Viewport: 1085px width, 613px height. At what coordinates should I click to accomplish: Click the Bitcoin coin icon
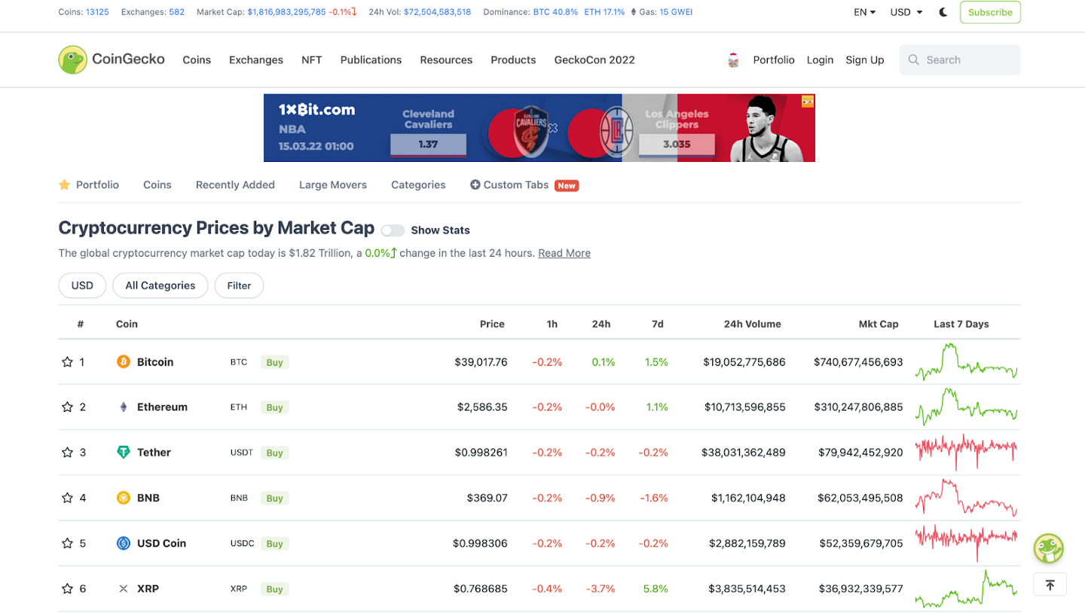pyautogui.click(x=124, y=362)
